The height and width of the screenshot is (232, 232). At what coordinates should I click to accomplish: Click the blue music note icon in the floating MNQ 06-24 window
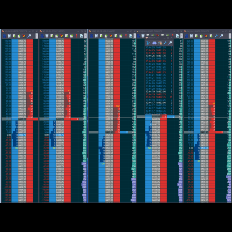pyautogui.click(x=148, y=43)
